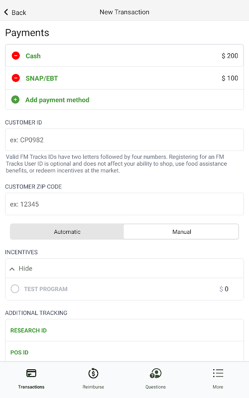Switch incentives mode to Manual
Viewport: 249px width, 398px height.
point(181,231)
